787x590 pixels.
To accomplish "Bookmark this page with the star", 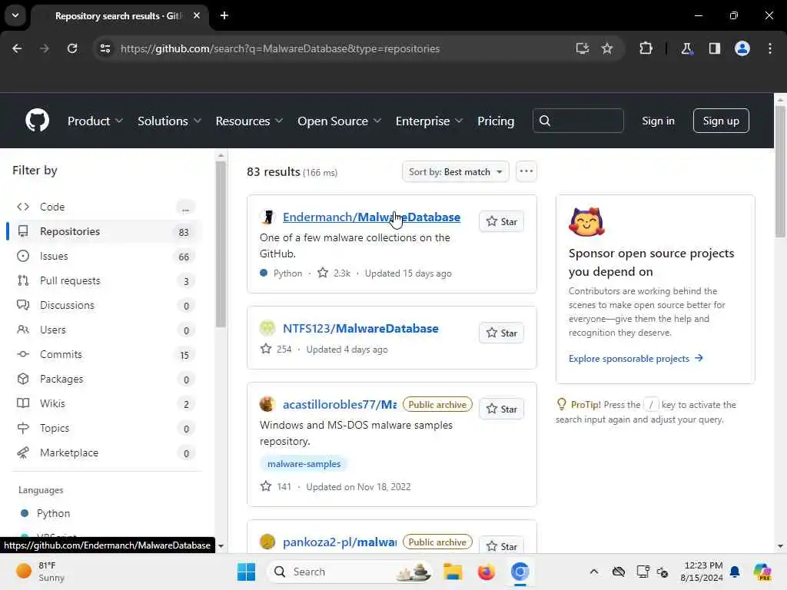I will pos(607,48).
